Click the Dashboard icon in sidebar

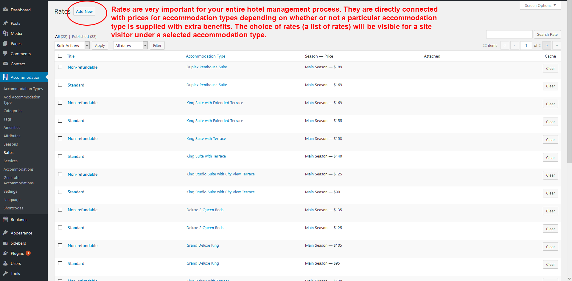click(5, 10)
